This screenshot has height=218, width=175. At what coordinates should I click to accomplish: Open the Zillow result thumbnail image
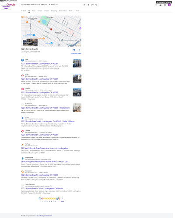[77, 63]
